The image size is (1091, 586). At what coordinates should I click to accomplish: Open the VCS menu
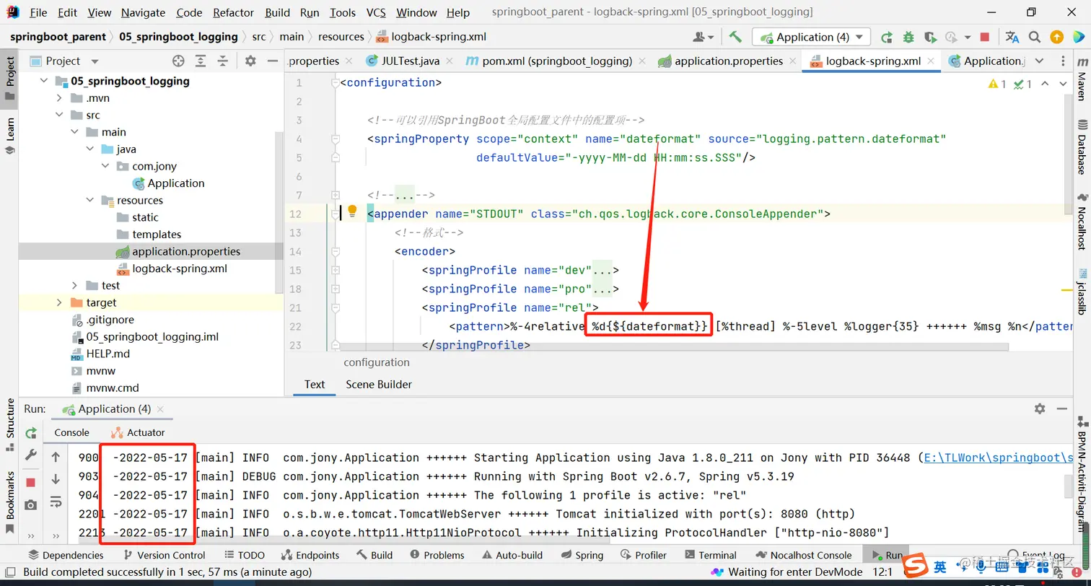pyautogui.click(x=376, y=12)
